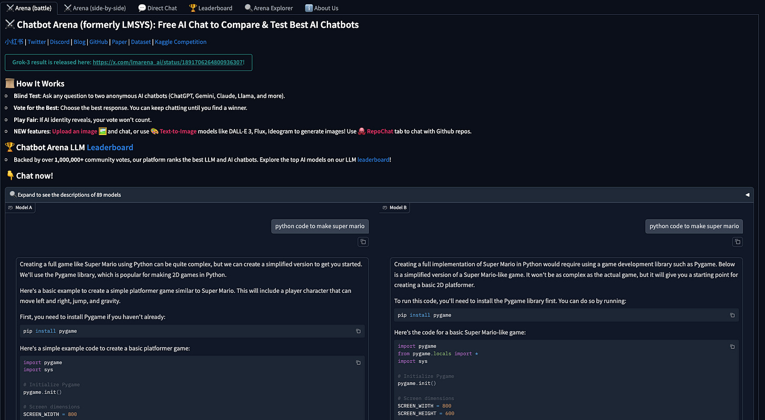Go to the Leaderboard tab
The image size is (765, 420).
pos(211,8)
